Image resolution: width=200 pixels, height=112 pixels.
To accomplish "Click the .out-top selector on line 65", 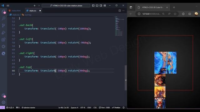I will [25, 67].
